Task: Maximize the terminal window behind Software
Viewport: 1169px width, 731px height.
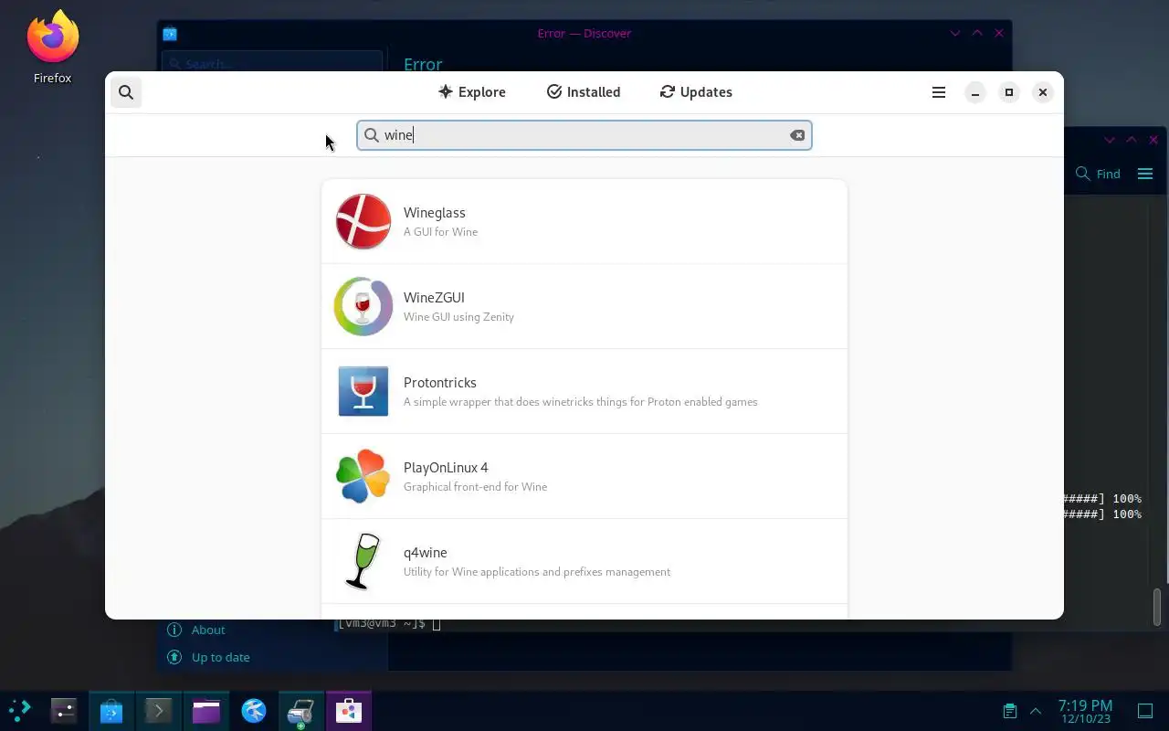Action: (1132, 140)
